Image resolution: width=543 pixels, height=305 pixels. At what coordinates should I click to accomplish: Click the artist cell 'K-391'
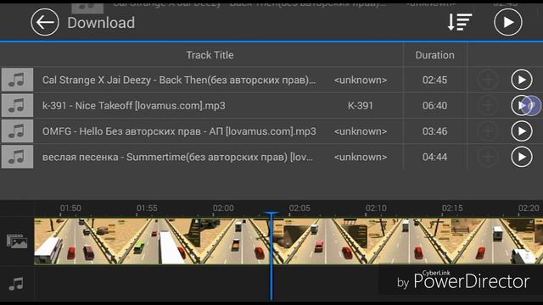[360, 105]
